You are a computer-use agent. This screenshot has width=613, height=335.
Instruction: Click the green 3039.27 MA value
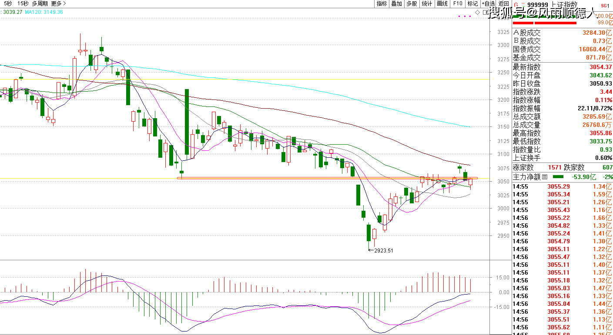pyautogui.click(x=12, y=12)
